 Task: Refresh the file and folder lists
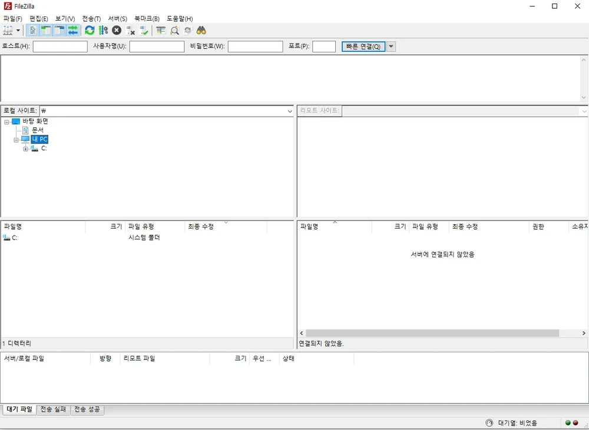[x=90, y=31]
